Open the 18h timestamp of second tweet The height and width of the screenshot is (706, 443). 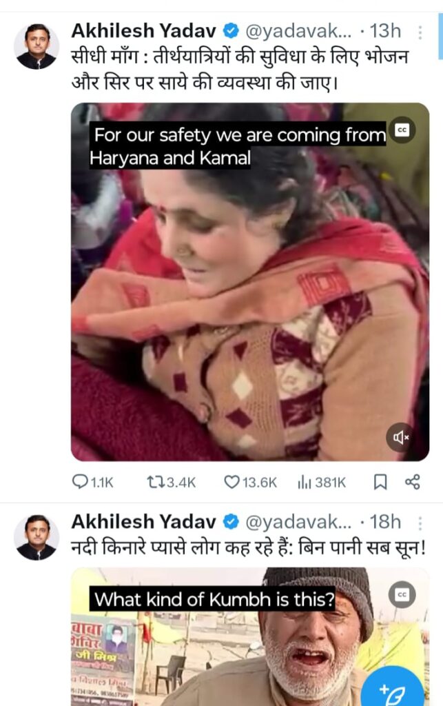tap(385, 521)
